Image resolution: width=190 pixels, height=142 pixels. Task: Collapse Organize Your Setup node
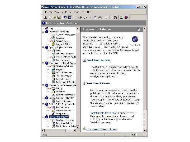click(43, 32)
